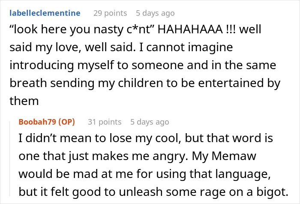Click the line starting 'would be mad at me'

click(145, 174)
